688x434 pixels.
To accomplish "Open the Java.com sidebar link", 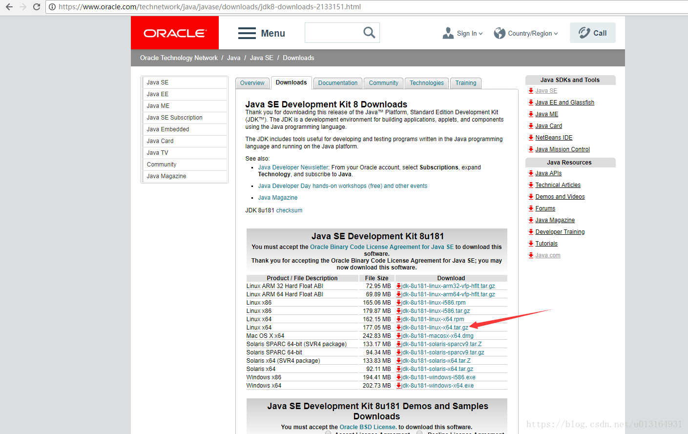I will (548, 255).
